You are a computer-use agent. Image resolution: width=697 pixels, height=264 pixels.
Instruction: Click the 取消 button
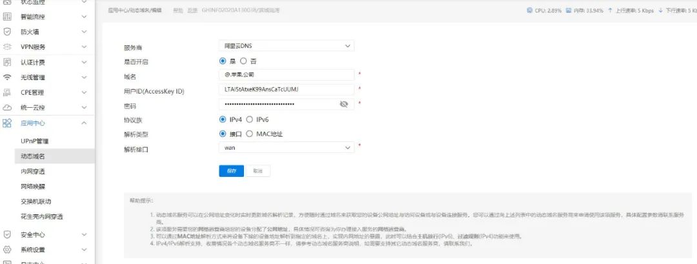[258, 171]
